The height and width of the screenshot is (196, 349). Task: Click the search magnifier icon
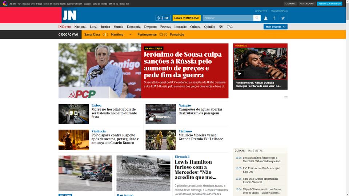(x=257, y=18)
